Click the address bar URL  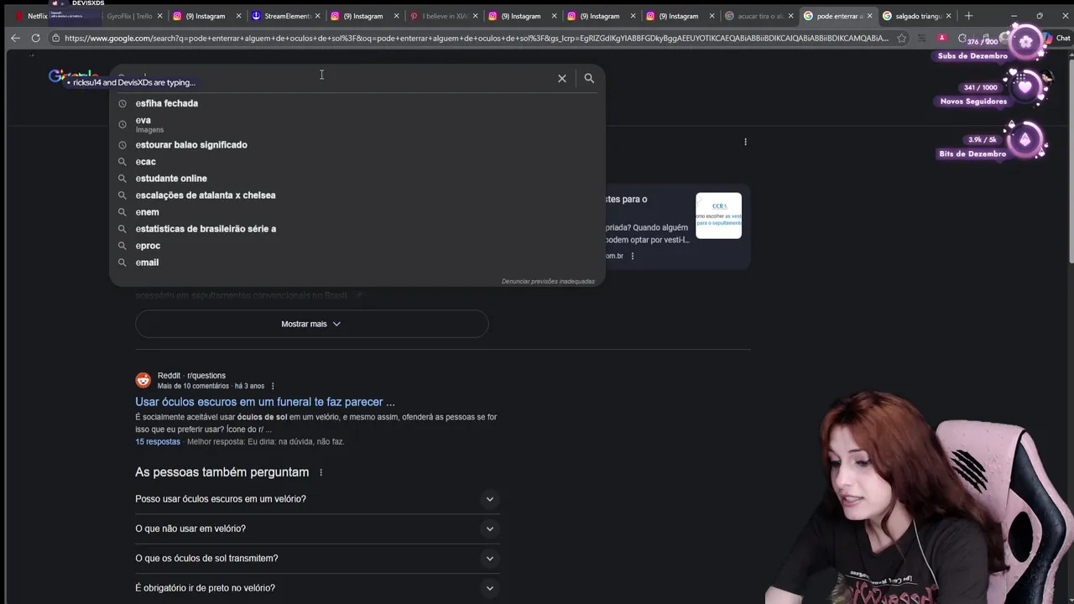point(476,38)
